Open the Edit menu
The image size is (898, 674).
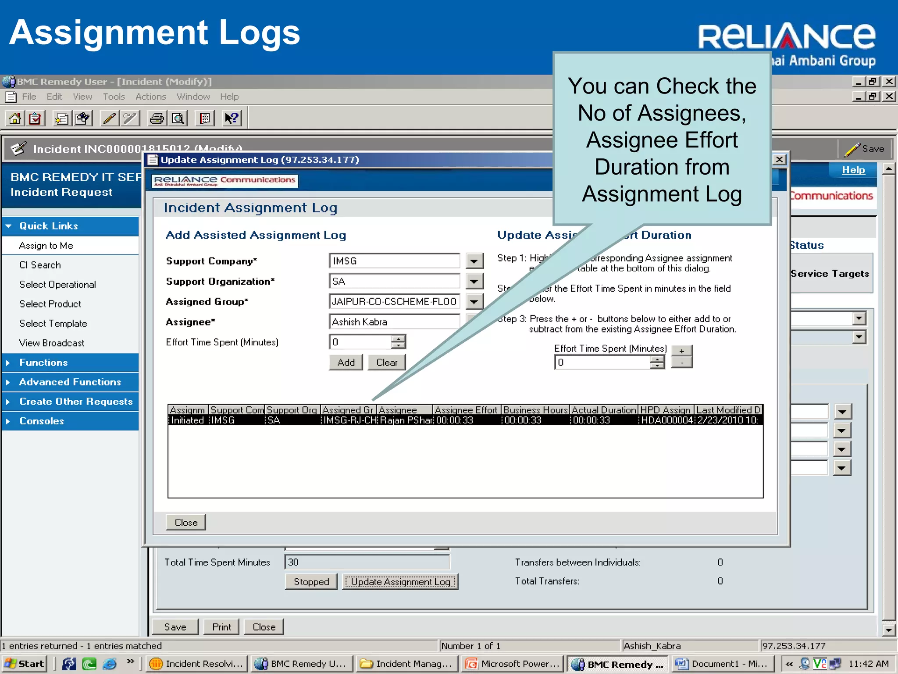tap(54, 97)
